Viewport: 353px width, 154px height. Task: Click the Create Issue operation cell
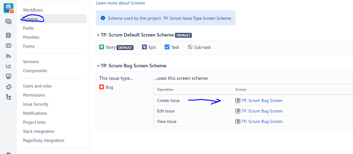pyautogui.click(x=168, y=101)
